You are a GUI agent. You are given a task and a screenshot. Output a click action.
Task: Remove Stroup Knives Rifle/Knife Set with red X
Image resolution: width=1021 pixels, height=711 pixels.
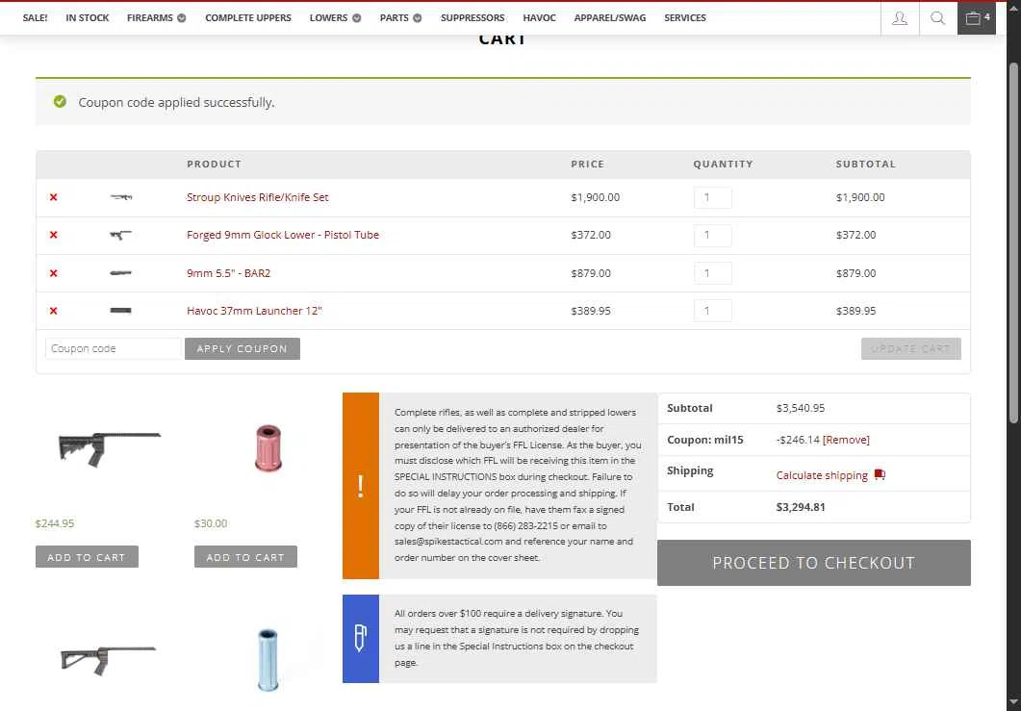tap(53, 197)
